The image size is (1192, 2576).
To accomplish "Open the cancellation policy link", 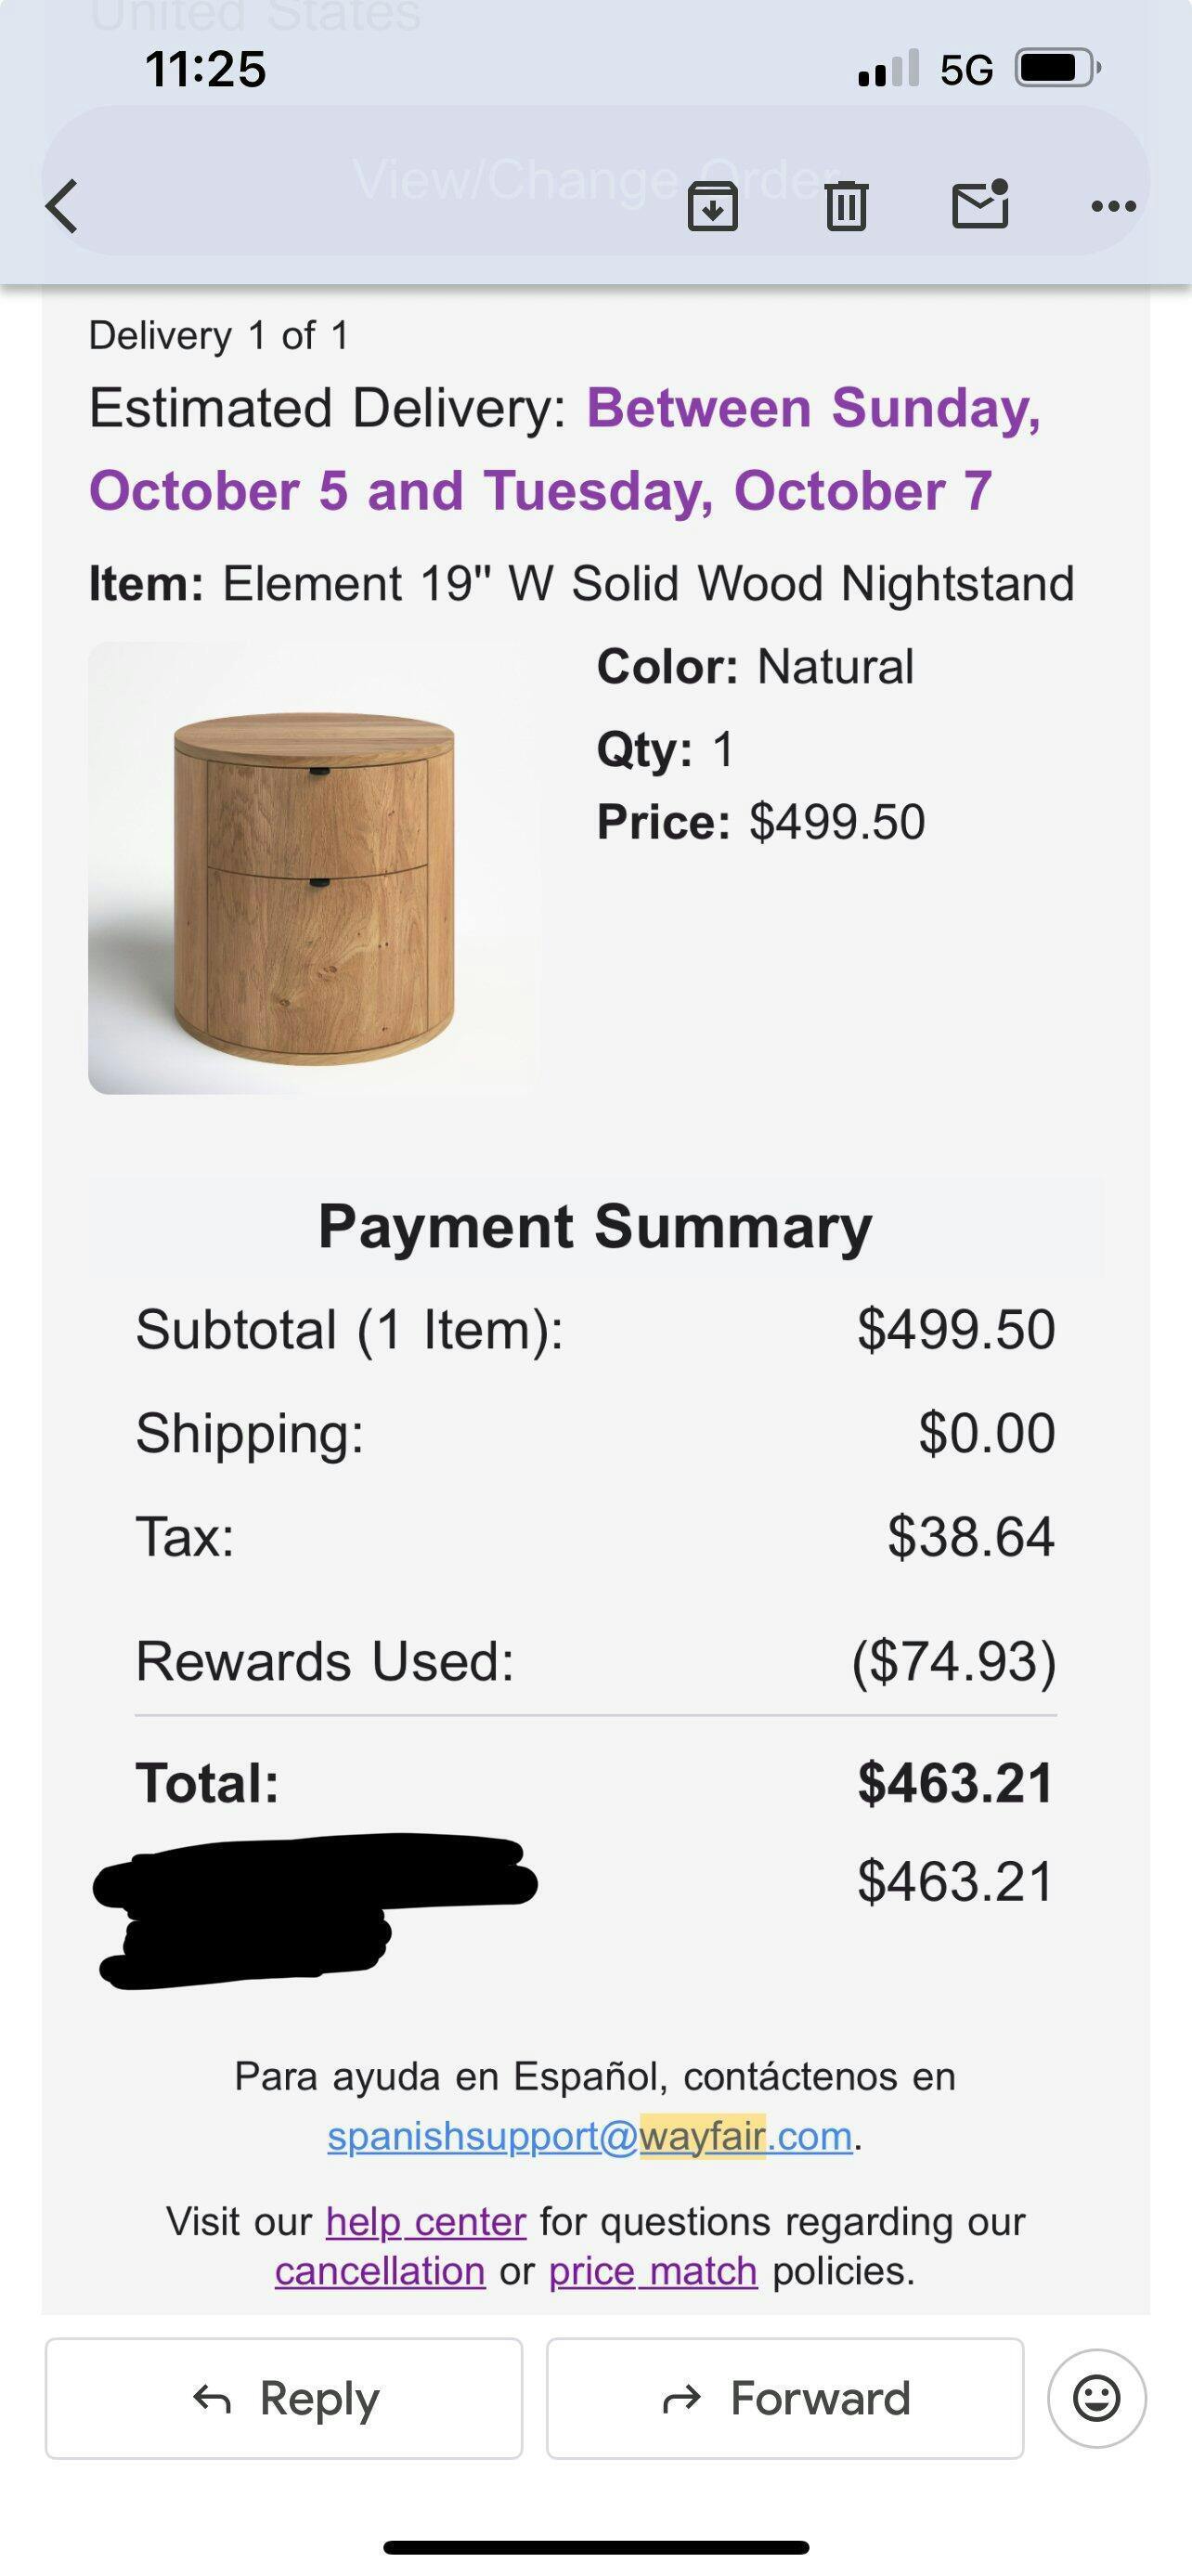I will (x=380, y=2271).
